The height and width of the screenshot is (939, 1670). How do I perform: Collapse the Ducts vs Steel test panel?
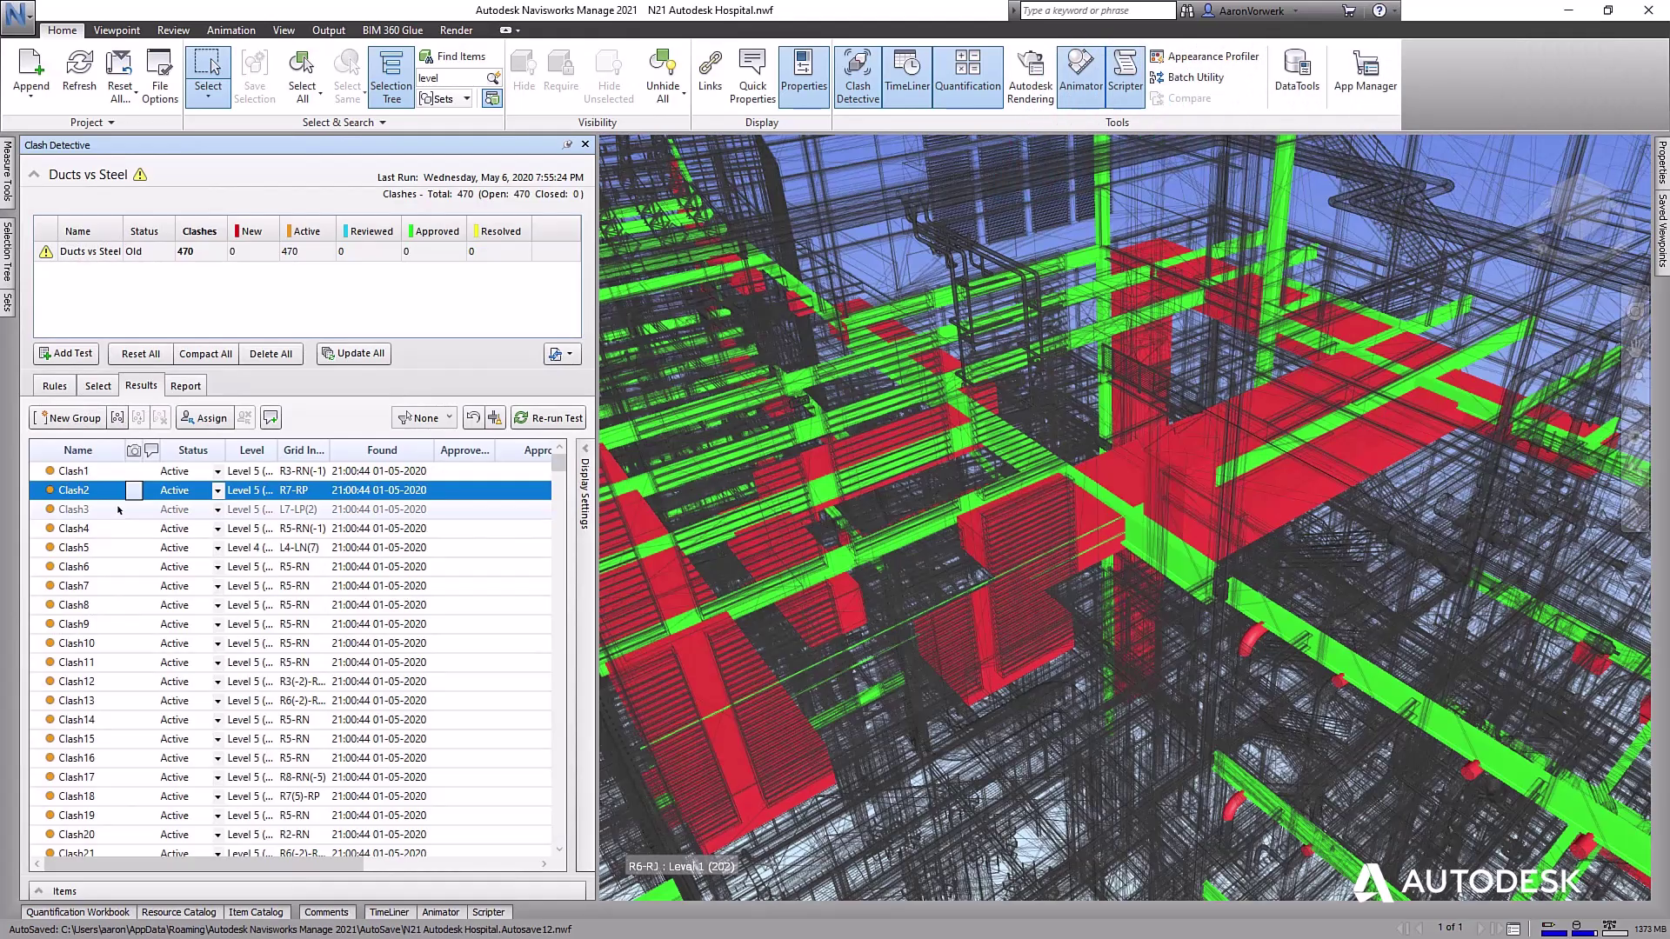(34, 175)
